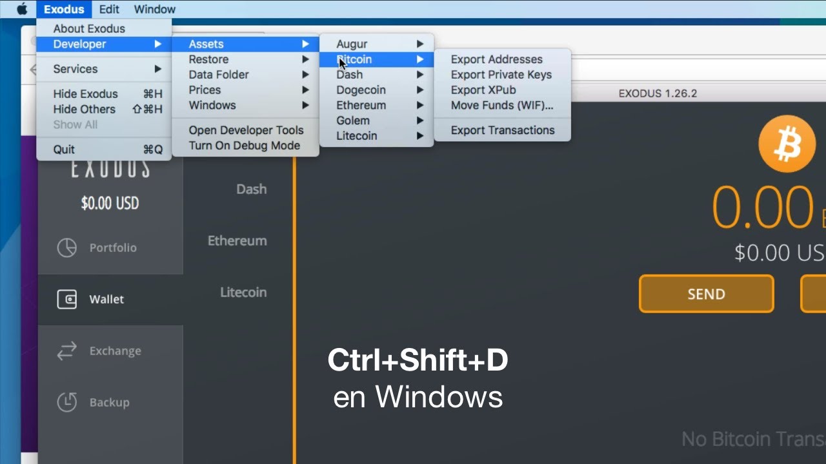Viewport: 826px width, 464px height.
Task: Expand the Dash asset submenu
Action: click(376, 75)
